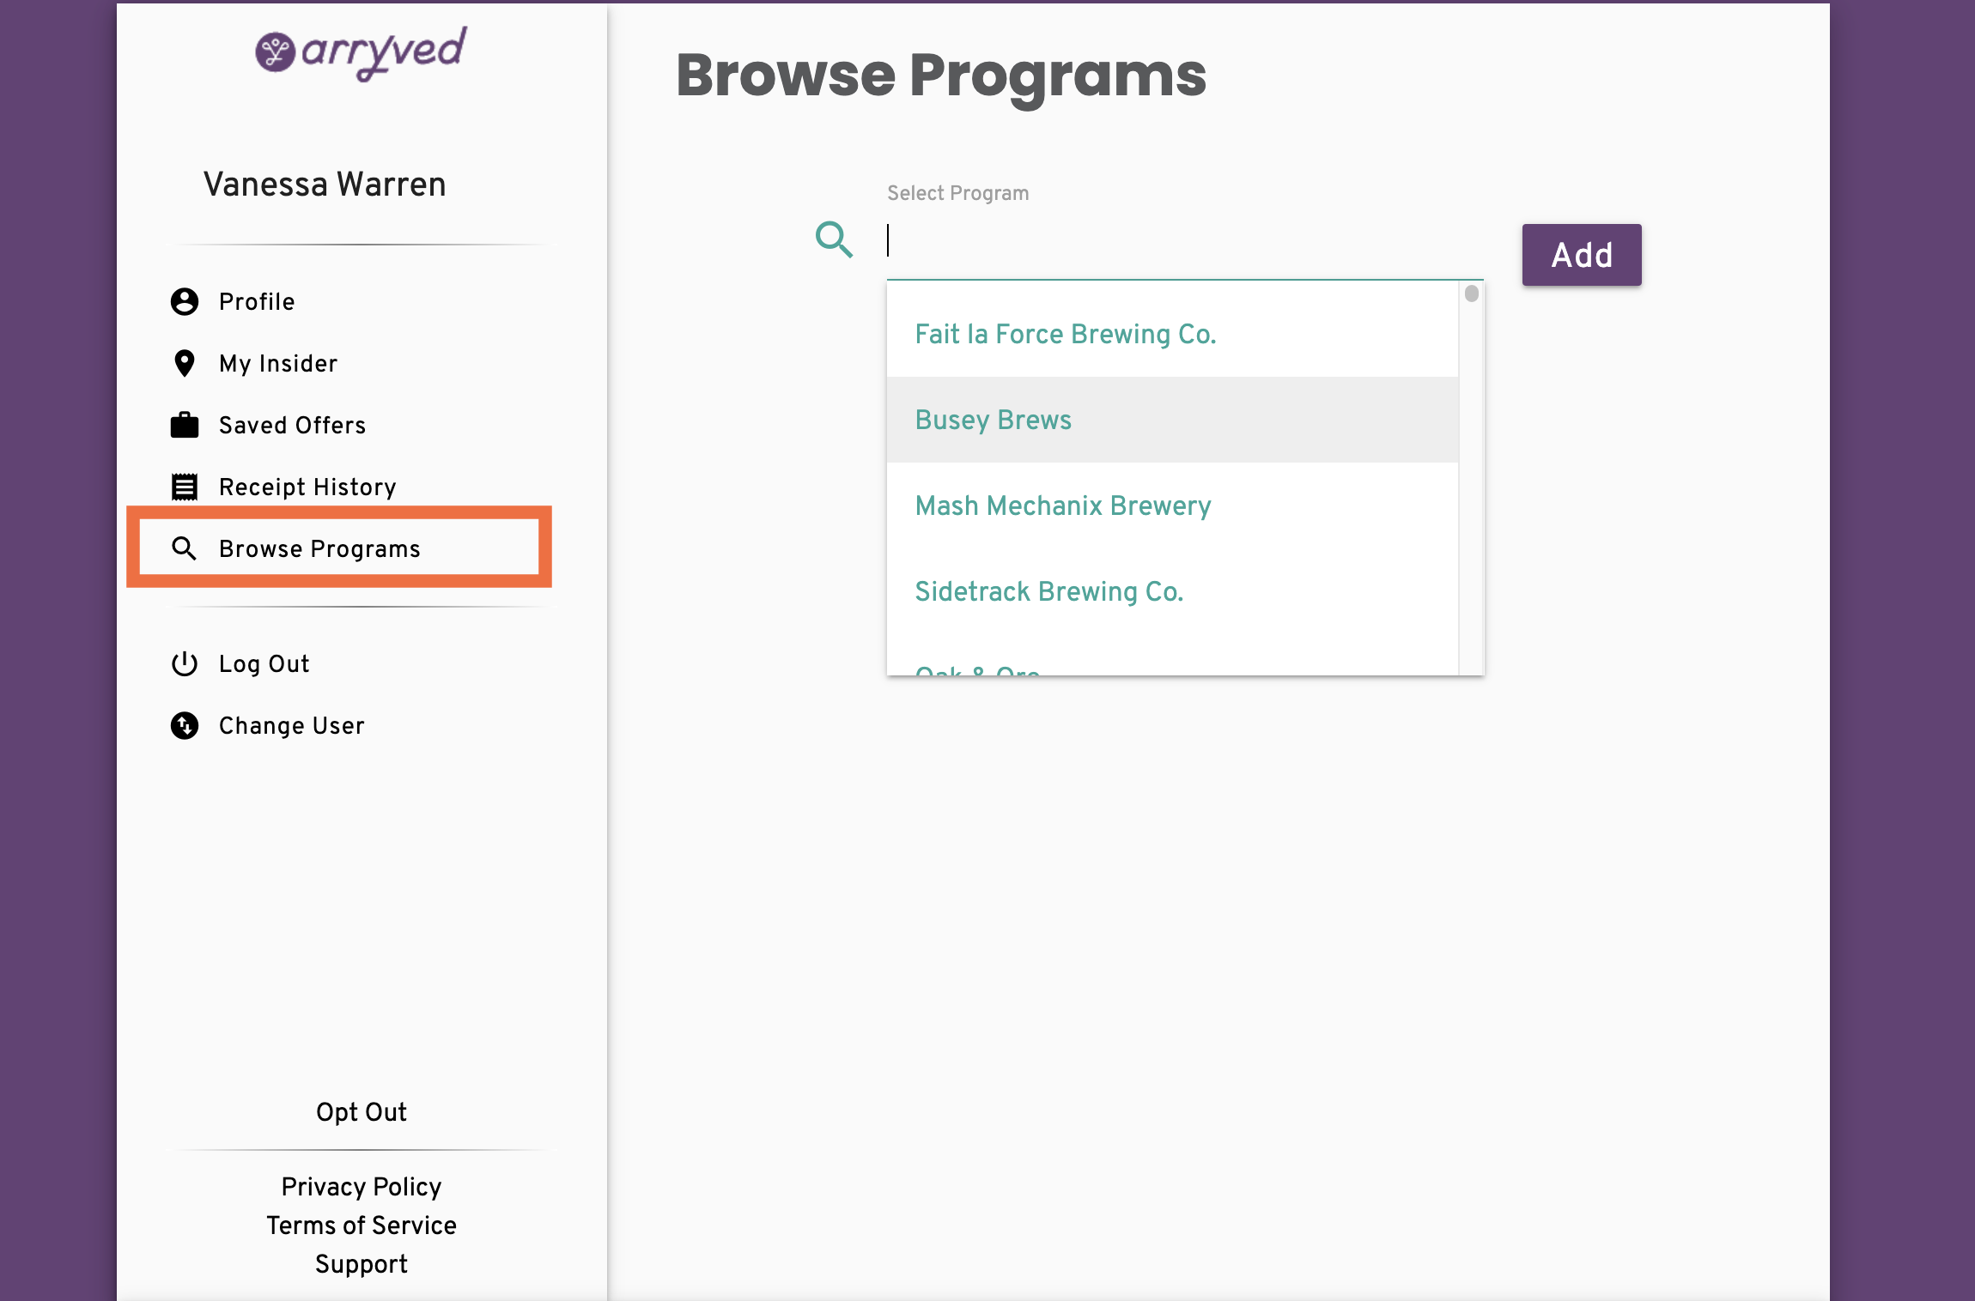Choose Mash Mechanix Brewery option
Screen dimensions: 1975x1301
[x=1172, y=505]
